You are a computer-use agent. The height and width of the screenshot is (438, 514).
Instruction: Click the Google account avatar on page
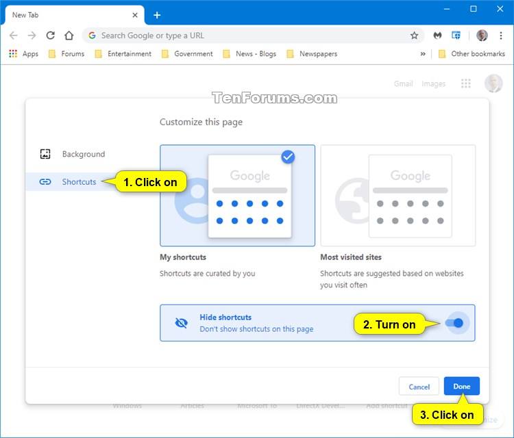coord(493,83)
